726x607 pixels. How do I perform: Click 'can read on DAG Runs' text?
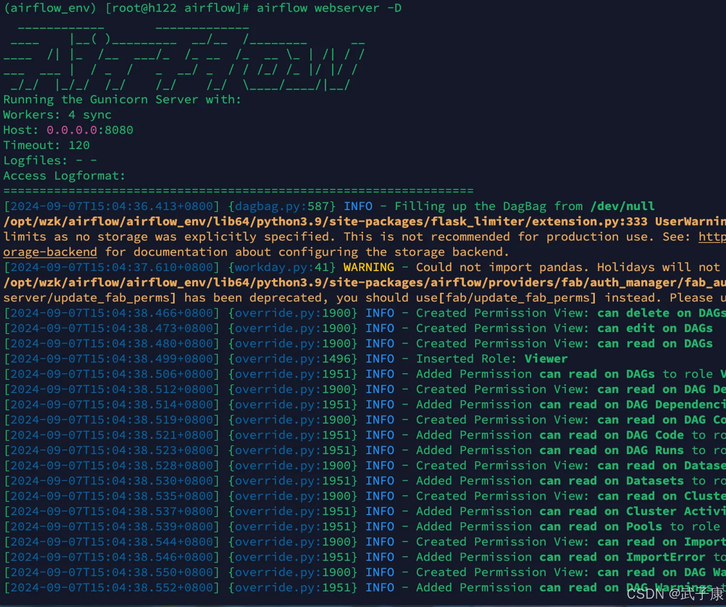[x=612, y=451]
